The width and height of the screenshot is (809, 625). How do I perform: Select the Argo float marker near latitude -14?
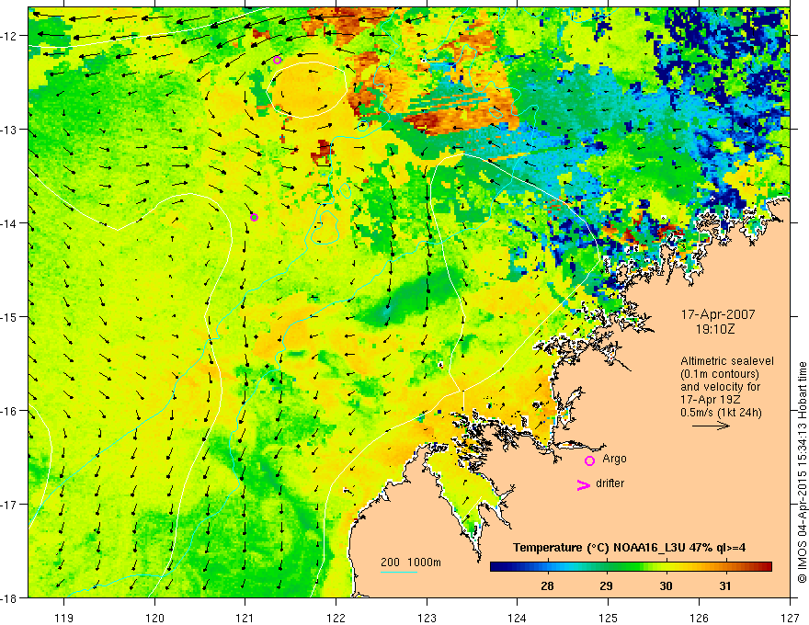254,217
